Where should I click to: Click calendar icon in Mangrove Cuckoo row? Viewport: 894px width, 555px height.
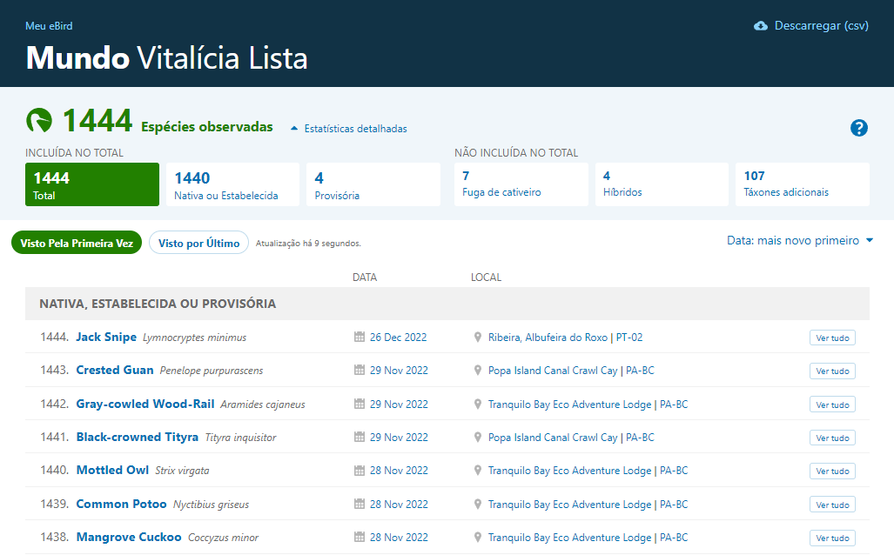pyautogui.click(x=360, y=537)
